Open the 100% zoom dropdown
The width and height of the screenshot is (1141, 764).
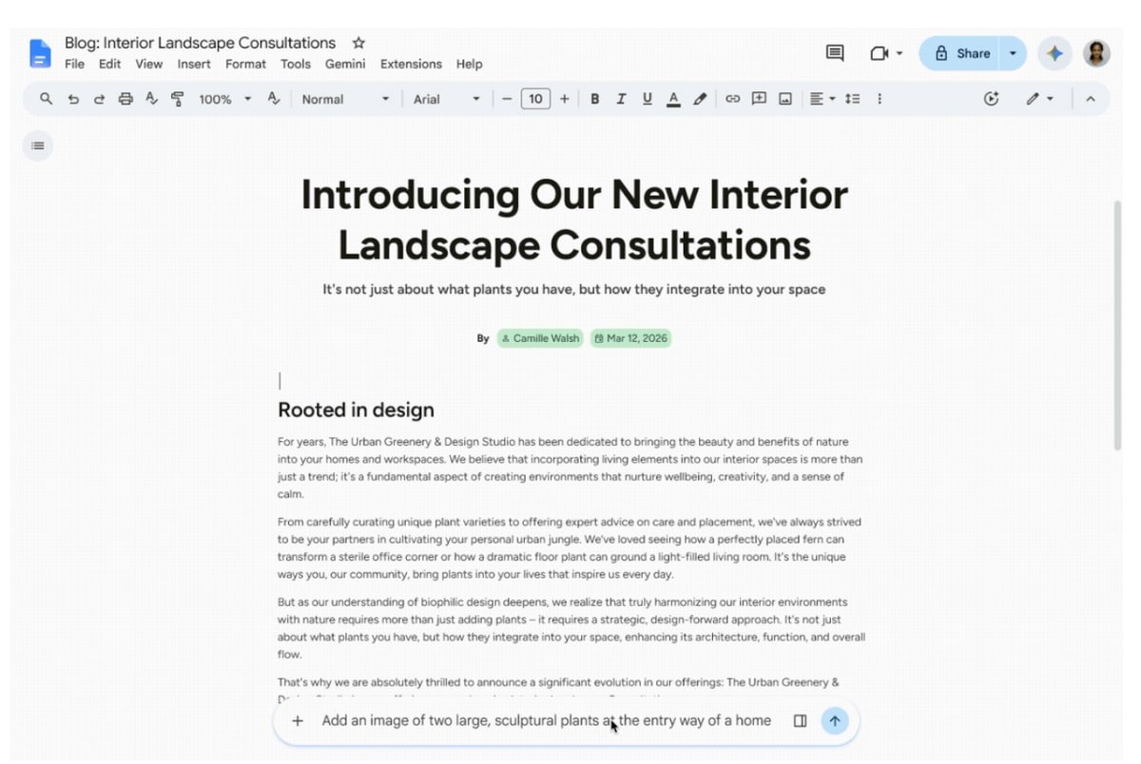[x=225, y=99]
